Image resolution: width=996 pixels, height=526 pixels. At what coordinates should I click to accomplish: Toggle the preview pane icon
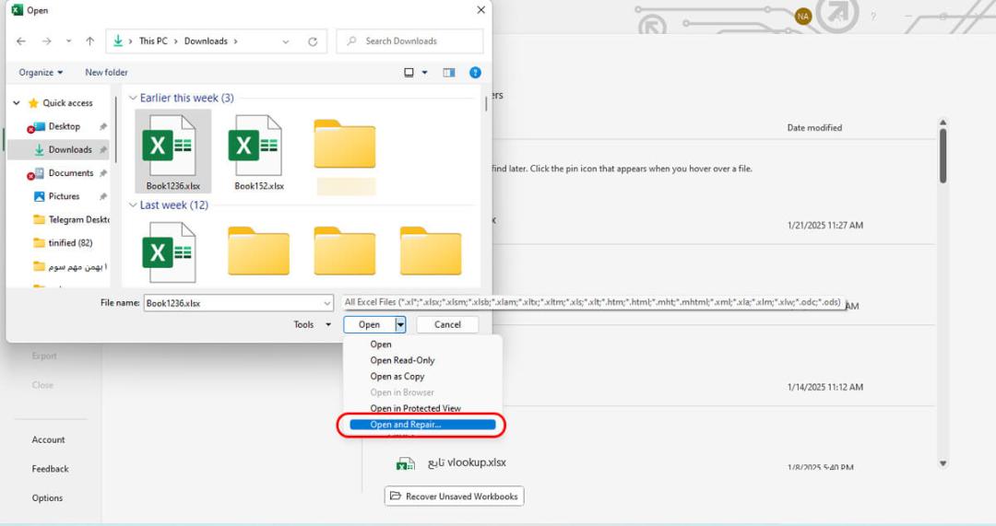[449, 73]
